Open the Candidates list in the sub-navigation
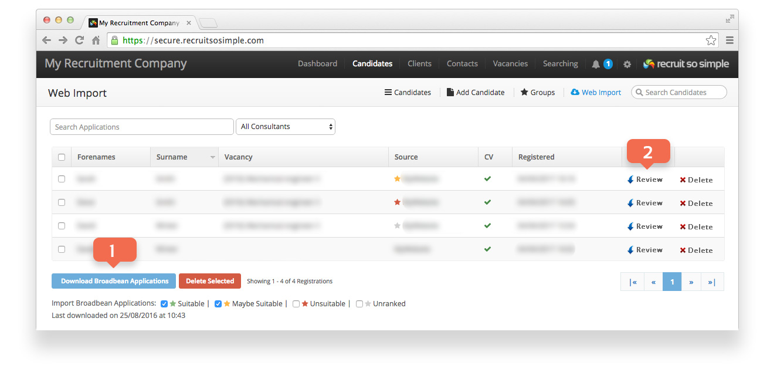 [x=408, y=93]
